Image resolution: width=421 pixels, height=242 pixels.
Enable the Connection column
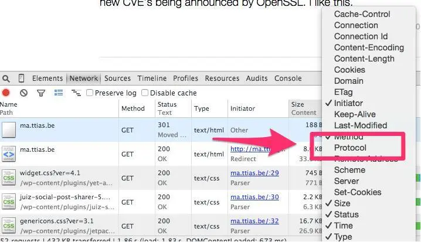pyautogui.click(x=356, y=25)
